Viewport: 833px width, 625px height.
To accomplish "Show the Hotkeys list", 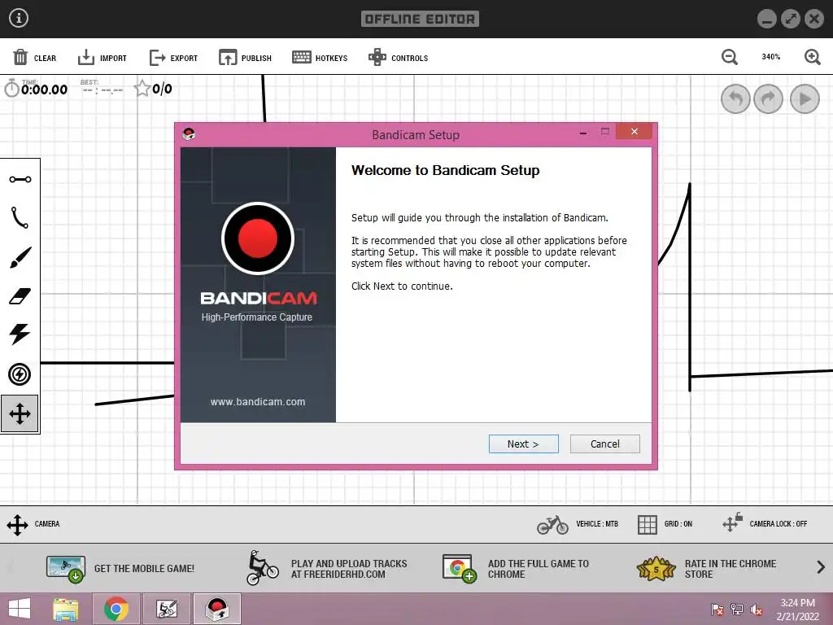I will [x=320, y=58].
